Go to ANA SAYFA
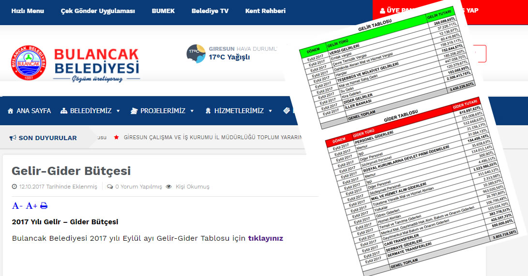 point(34,111)
